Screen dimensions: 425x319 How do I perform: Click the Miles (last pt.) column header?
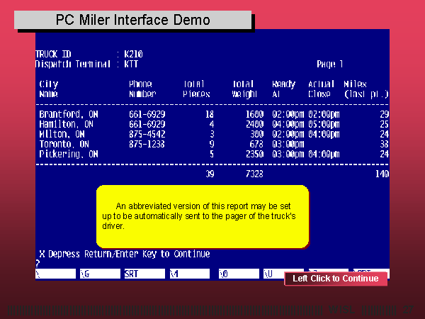point(366,89)
